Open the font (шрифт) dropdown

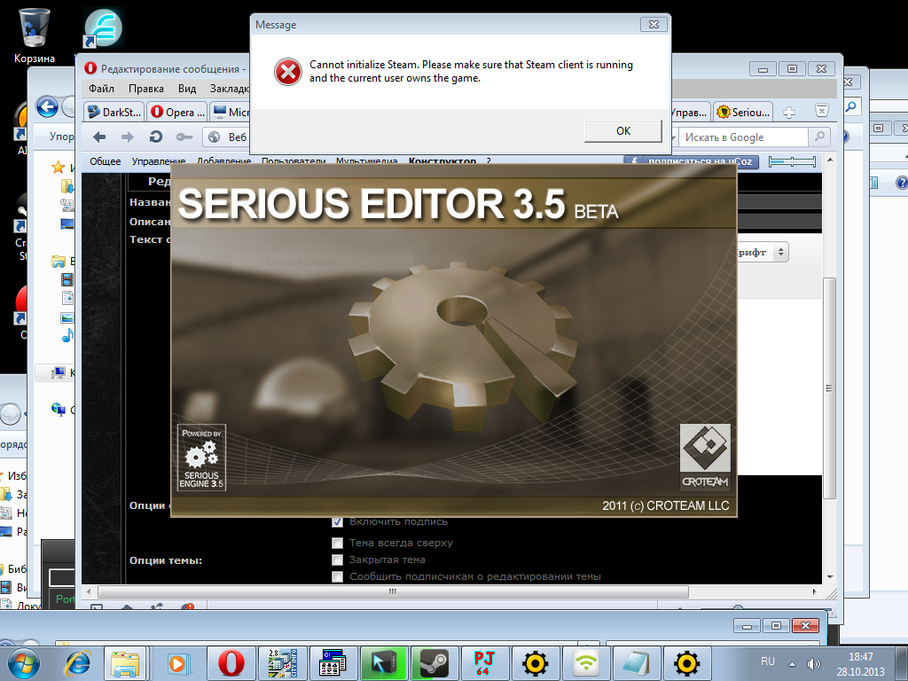[762, 253]
